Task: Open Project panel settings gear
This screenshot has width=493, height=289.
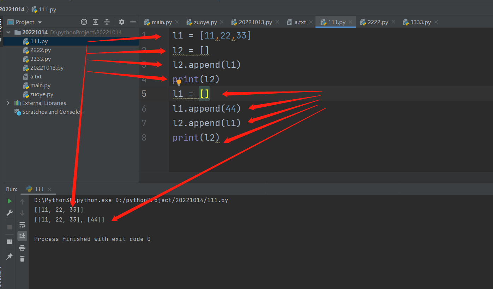Action: pyautogui.click(x=122, y=22)
